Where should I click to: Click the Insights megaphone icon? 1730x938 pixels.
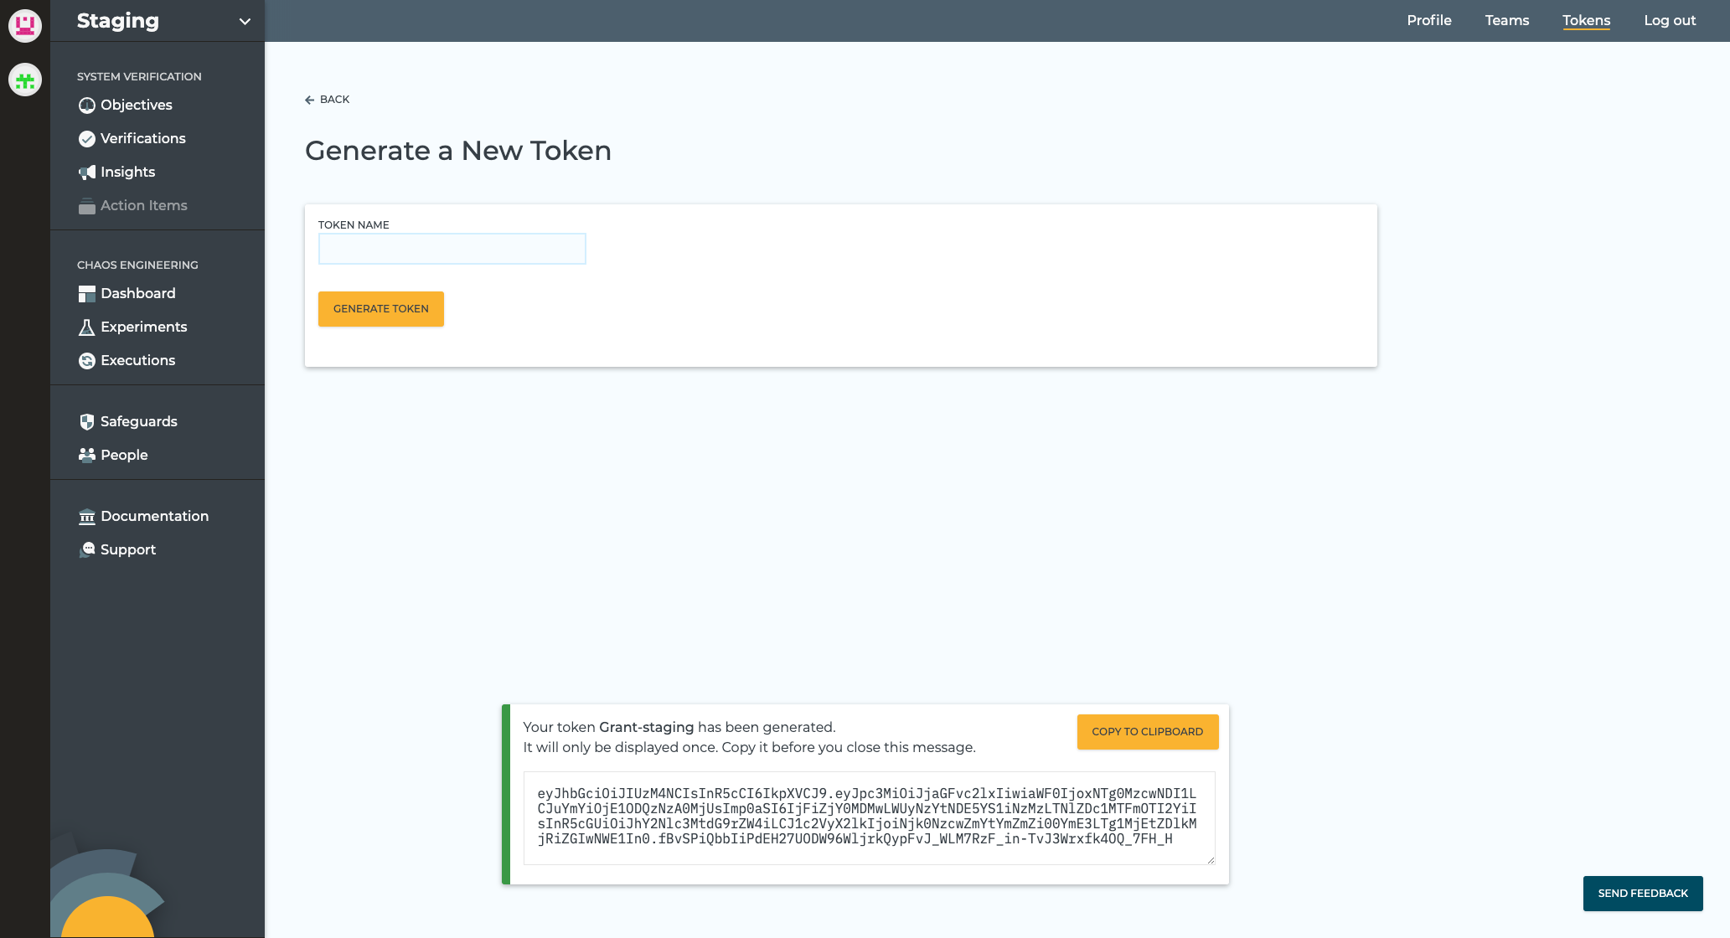(86, 173)
